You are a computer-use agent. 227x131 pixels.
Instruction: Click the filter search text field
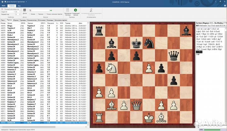click(x=40, y=10)
